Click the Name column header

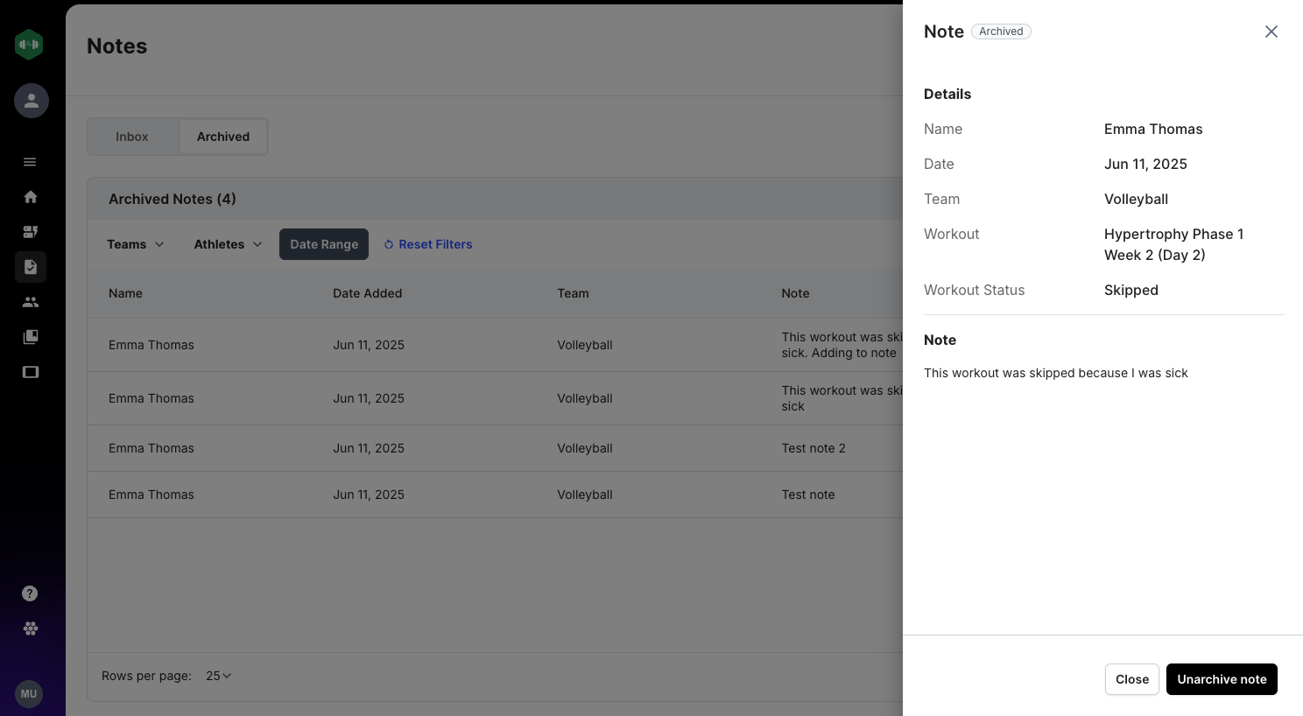point(125,293)
